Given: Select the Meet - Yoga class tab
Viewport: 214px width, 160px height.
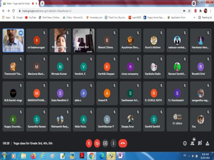Looking at the screenshot, I should [20, 4].
